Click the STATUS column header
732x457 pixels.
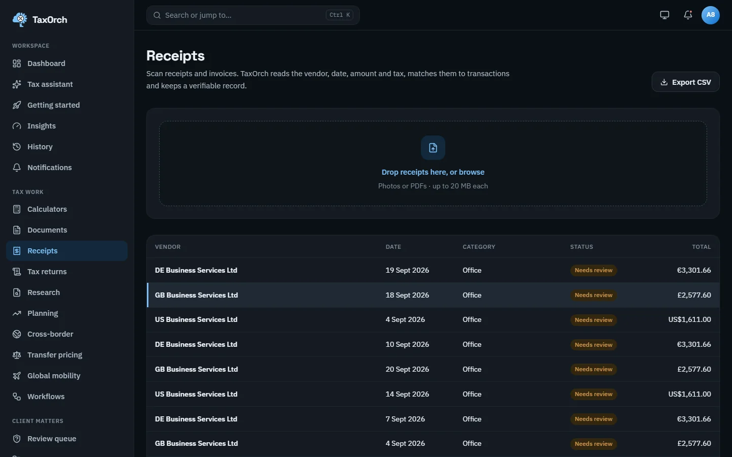[x=582, y=247]
